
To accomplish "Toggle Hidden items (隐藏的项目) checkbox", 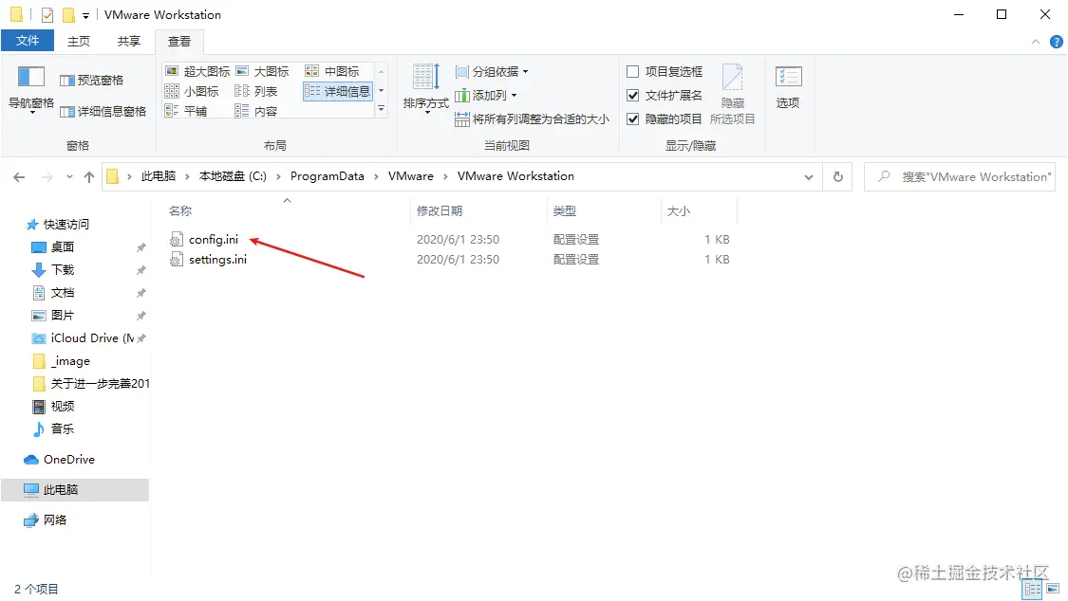I will pos(665,119).
